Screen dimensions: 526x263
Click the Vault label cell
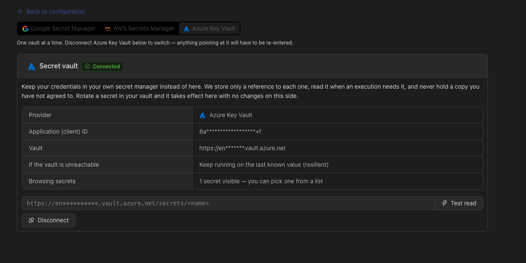[107, 148]
